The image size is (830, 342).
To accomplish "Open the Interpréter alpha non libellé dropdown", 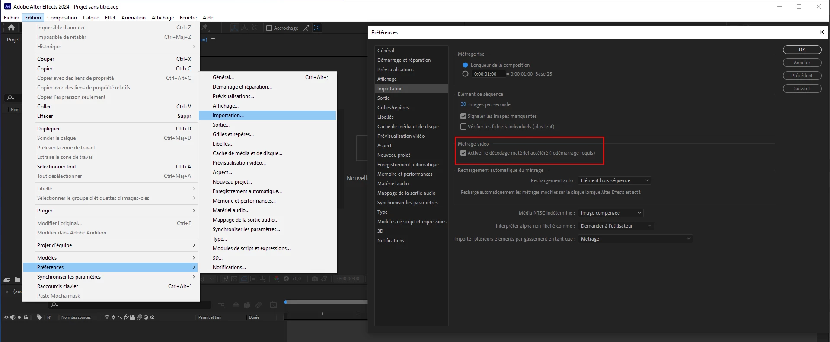I will pos(616,226).
